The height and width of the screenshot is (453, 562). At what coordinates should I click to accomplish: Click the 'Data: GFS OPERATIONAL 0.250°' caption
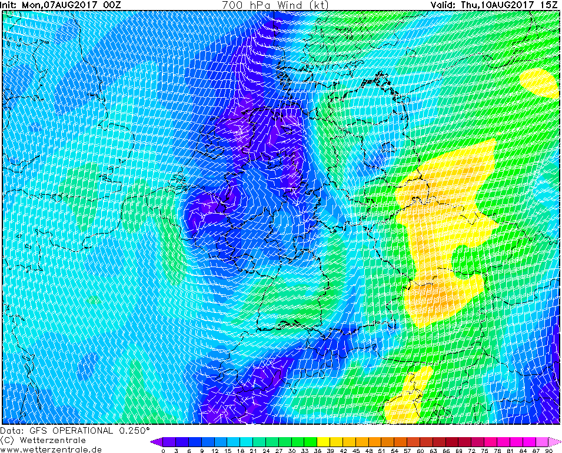coord(75,431)
